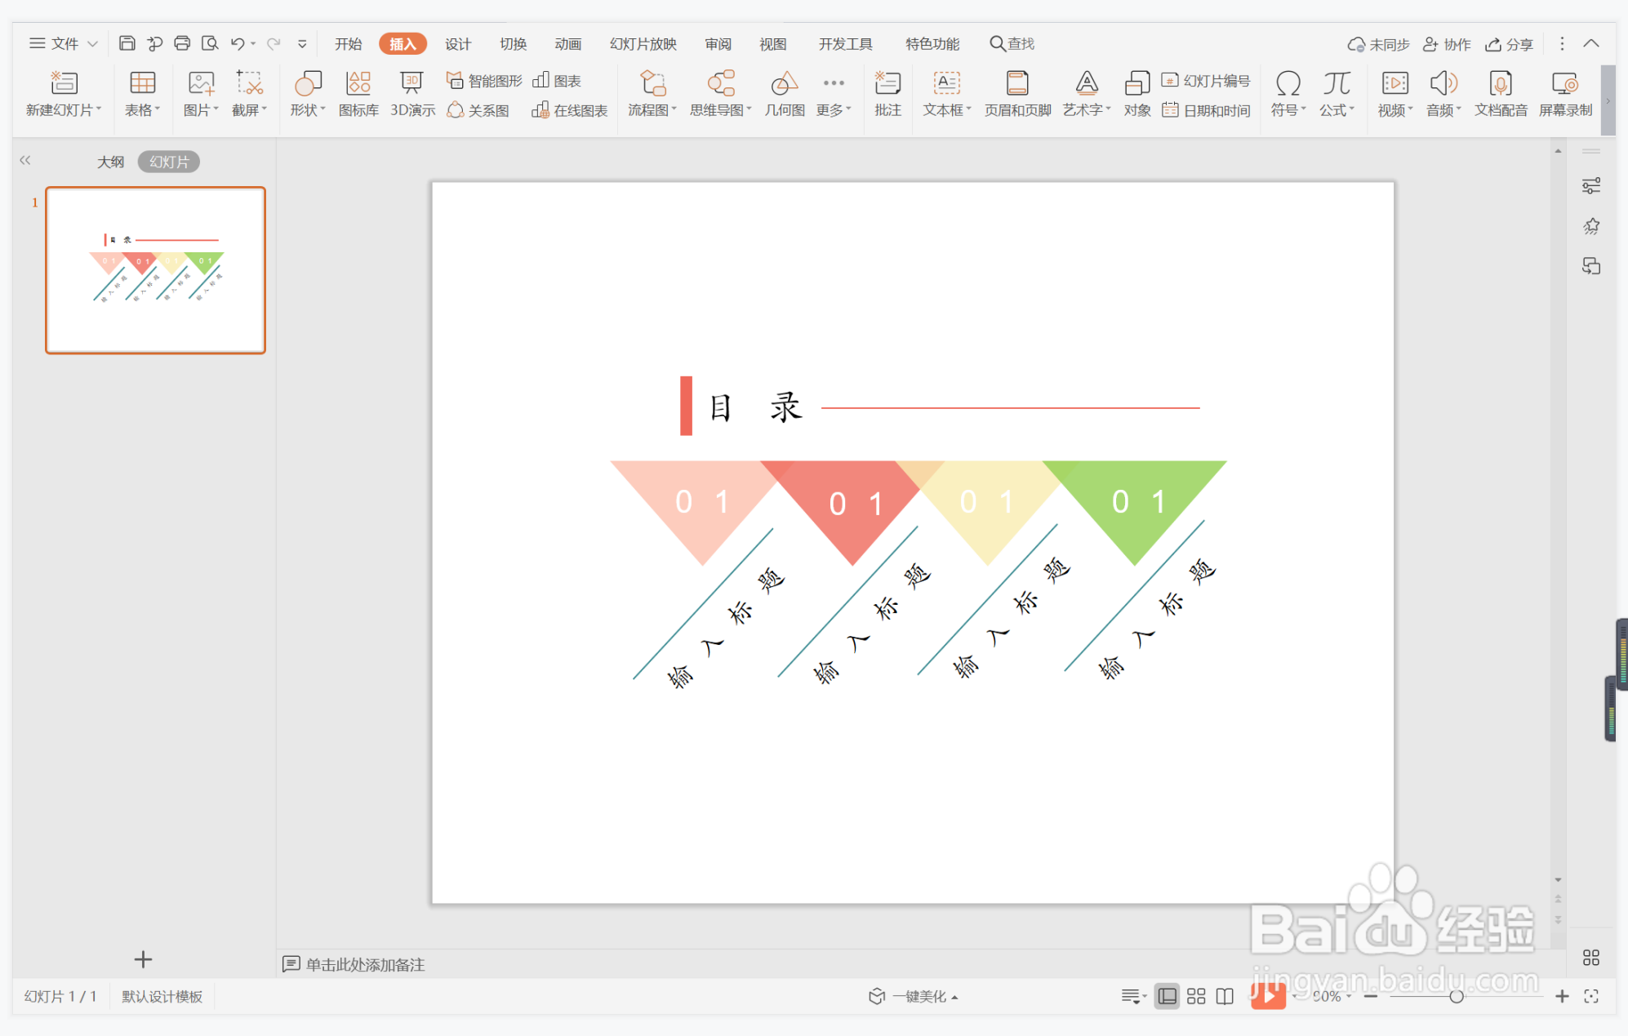Open the 图标库 icon library
This screenshot has height=1036, width=1628.
pyautogui.click(x=358, y=93)
